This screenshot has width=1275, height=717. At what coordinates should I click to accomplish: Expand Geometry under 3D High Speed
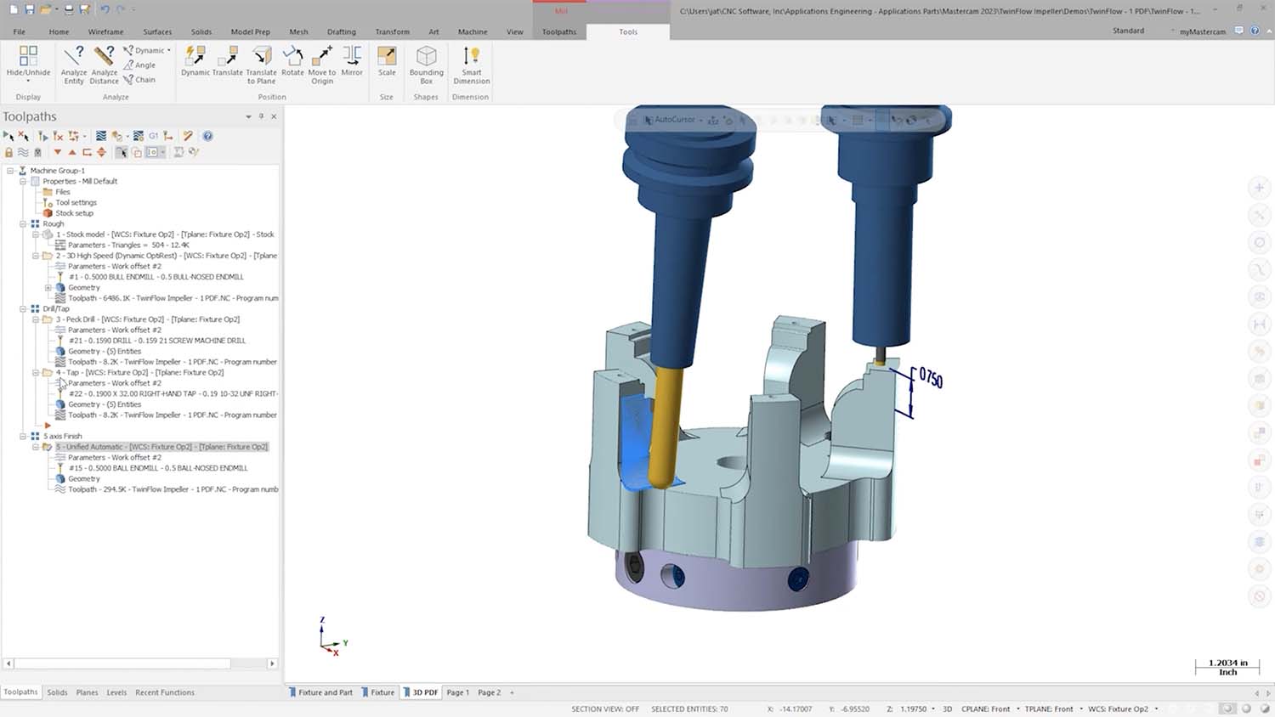point(48,287)
